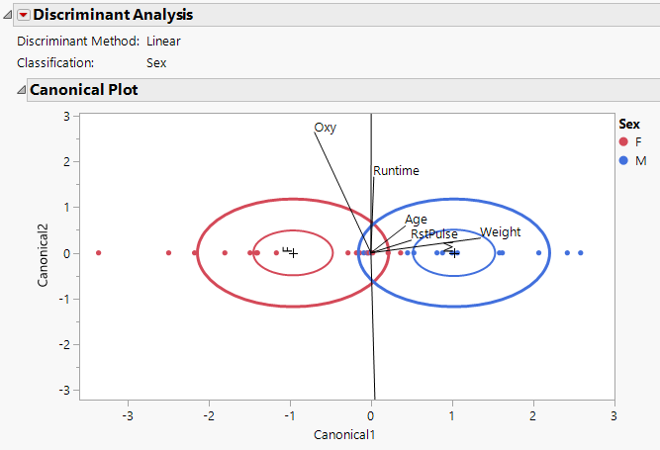Select the Runtime ray label
Viewport: 660px width, 450px height.
[x=396, y=171]
